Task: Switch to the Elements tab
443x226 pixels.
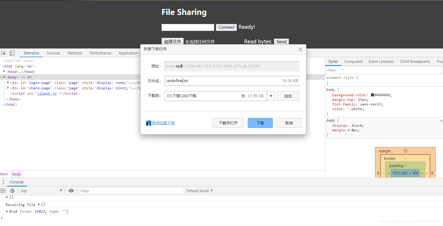Action: coord(31,53)
